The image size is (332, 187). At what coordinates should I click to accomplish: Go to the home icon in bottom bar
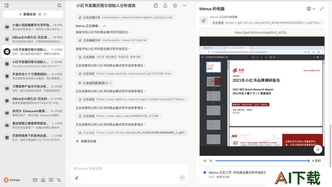[x=43, y=180]
